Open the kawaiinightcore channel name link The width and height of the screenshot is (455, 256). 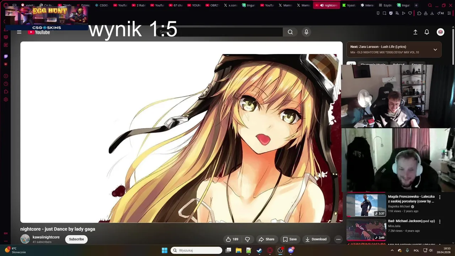pyautogui.click(x=46, y=237)
